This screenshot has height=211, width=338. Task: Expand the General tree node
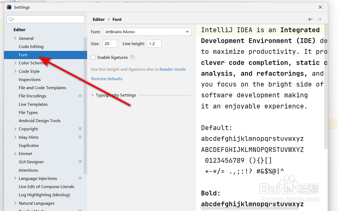[x=15, y=38]
